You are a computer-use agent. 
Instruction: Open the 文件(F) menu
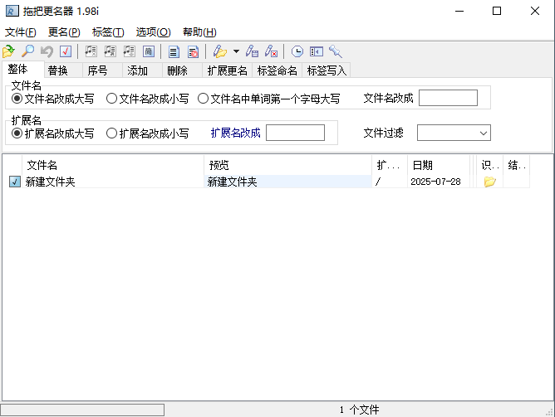click(21, 32)
